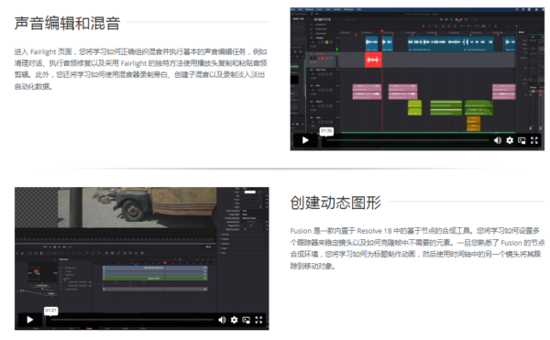
Task: Enter fullscreen on Fusion video
Action: 258,320
